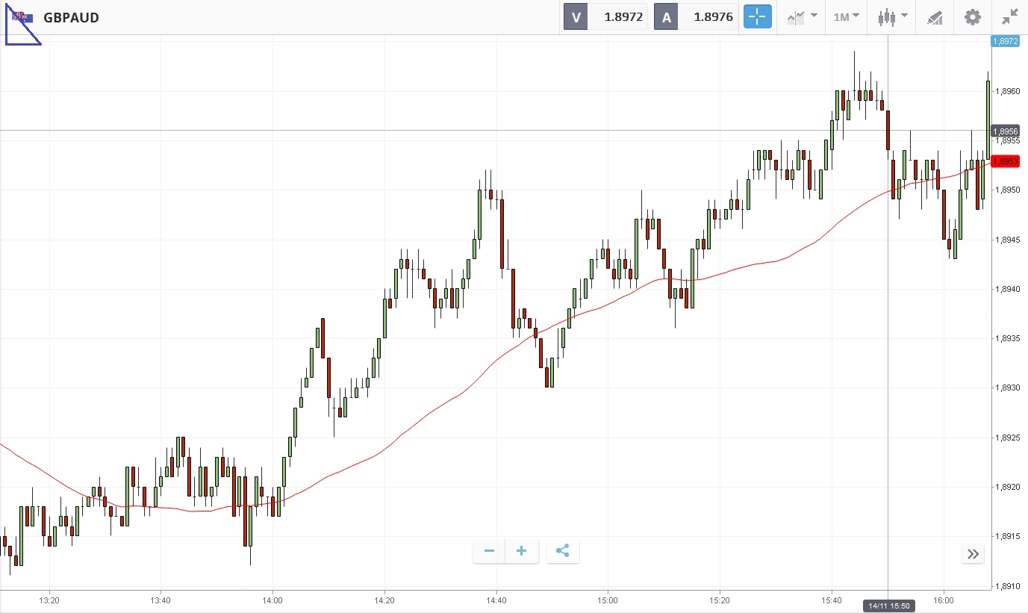Expand the candlestick chart type dropdown
1028x613 pixels.
coord(893,17)
